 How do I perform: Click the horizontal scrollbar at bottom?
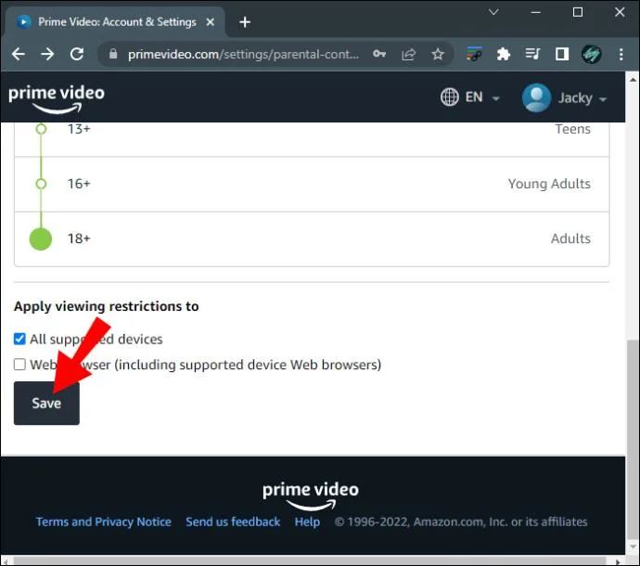(x=310, y=560)
